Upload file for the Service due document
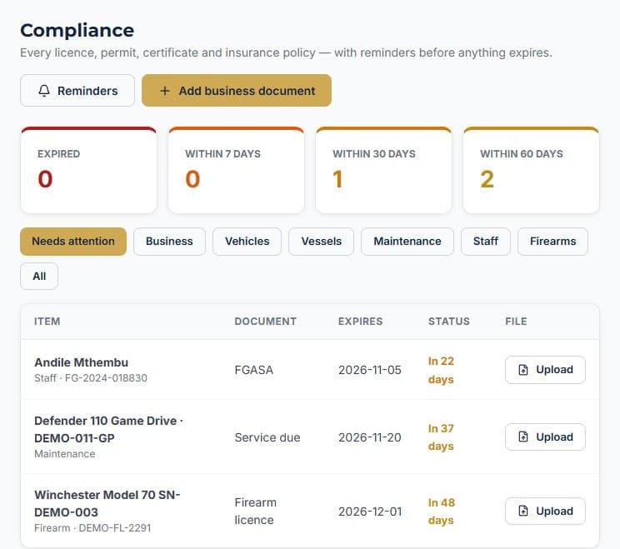Image resolution: width=620 pixels, height=549 pixels. [545, 437]
